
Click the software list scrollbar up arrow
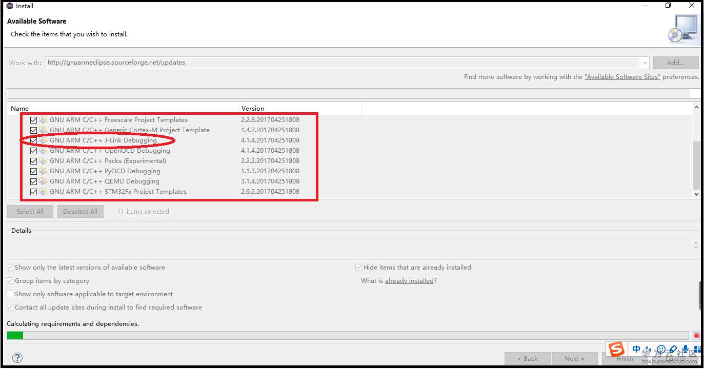tap(696, 108)
